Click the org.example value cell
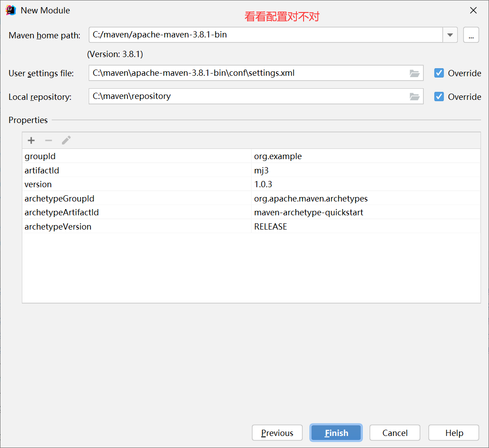The height and width of the screenshot is (448, 489). point(366,156)
